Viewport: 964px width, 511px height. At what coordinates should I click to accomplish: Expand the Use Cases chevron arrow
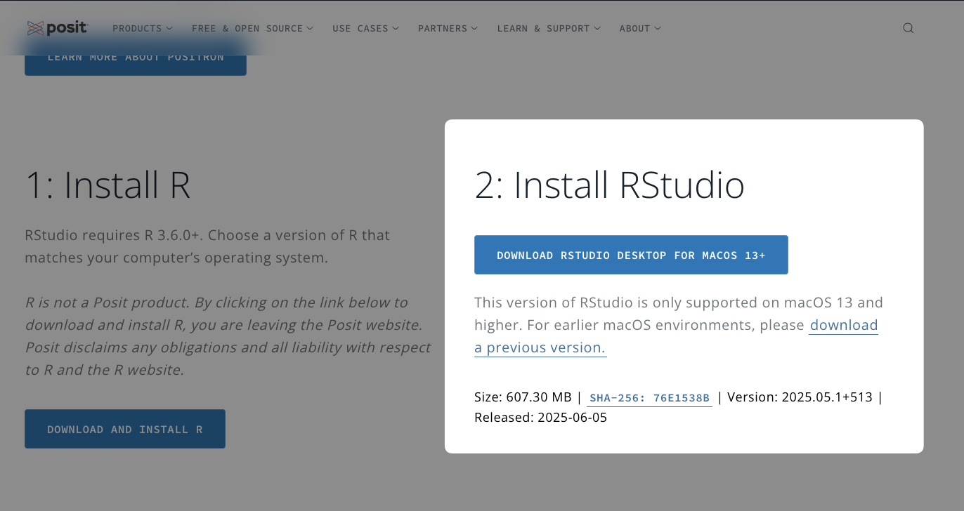point(396,29)
